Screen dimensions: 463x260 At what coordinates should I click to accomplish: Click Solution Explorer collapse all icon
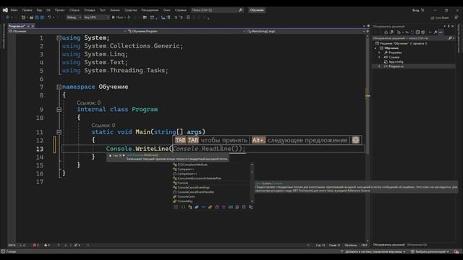(x=418, y=32)
